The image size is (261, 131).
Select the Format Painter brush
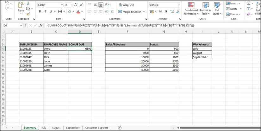(x=28, y=14)
